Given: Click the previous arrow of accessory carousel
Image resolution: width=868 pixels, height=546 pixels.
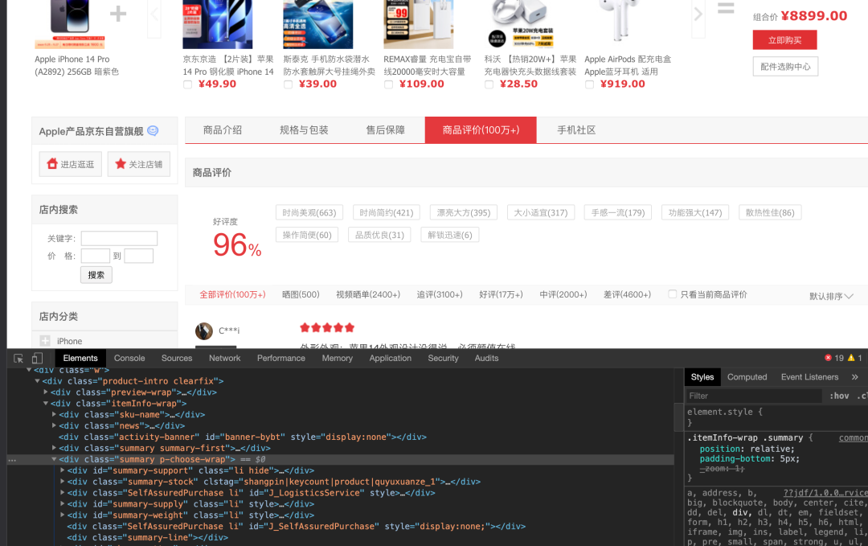Looking at the screenshot, I should pyautogui.click(x=154, y=14).
